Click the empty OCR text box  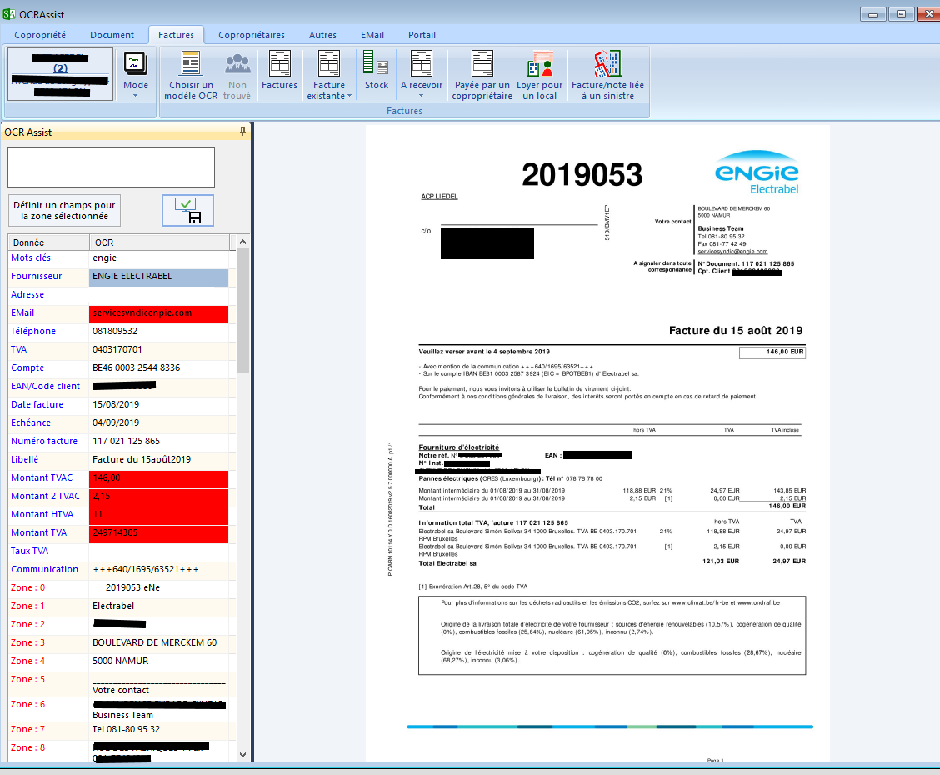pos(111,167)
